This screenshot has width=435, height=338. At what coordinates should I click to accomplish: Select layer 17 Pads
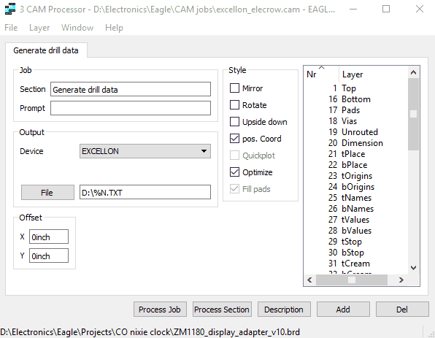(x=356, y=110)
